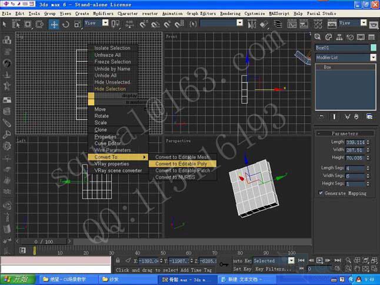This screenshot has width=380, height=285.
Task: Switch to the Motion command panel
Action: (350, 37)
